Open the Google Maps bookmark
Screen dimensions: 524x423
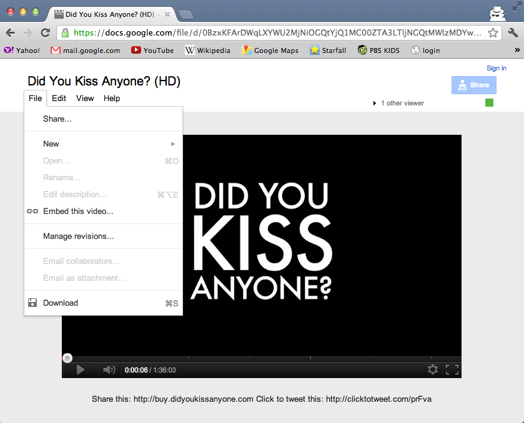[270, 51]
